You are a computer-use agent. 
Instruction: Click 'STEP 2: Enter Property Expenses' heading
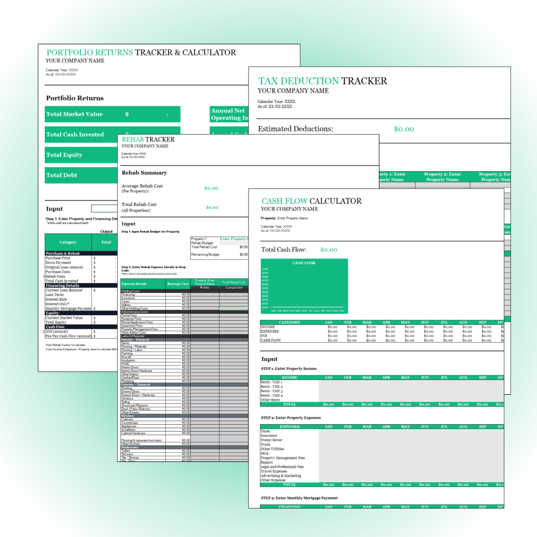(x=291, y=418)
